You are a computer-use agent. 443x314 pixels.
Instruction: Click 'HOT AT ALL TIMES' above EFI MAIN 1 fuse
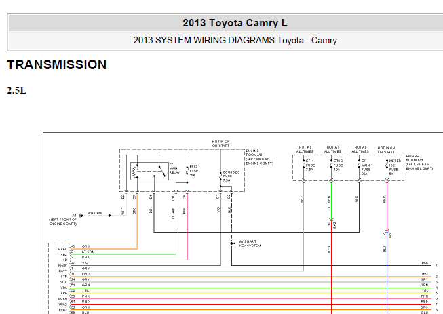tap(360, 149)
